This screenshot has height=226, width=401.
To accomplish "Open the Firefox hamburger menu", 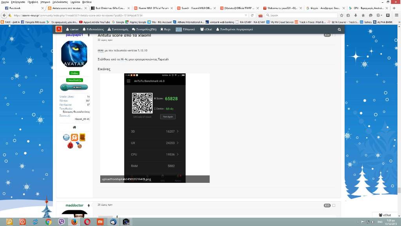I will point(396,15).
